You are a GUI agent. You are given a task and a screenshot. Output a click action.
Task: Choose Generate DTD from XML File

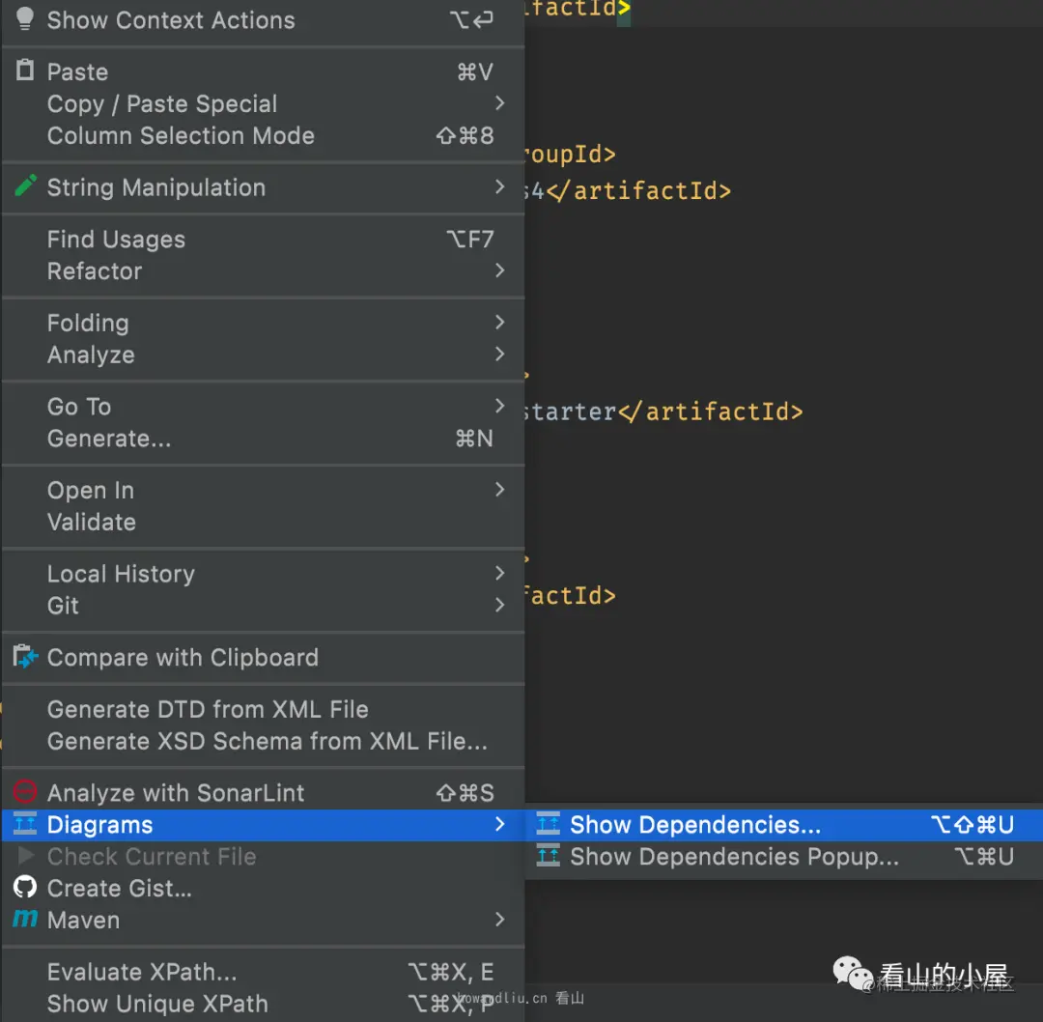click(x=208, y=709)
